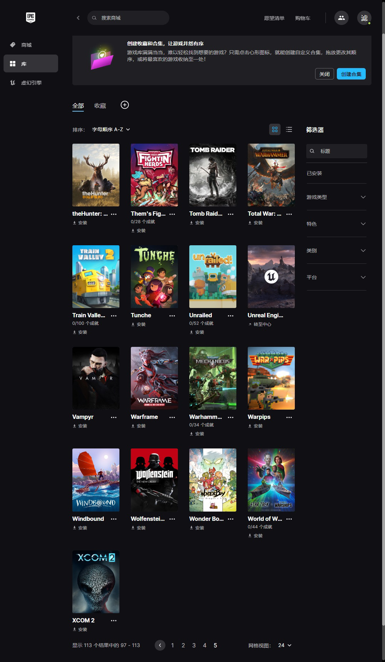Open 虚幻引擎 Unreal Engine sidebar item
385x662 pixels.
(x=31, y=83)
